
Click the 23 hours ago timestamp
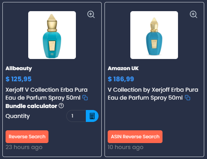24,147
